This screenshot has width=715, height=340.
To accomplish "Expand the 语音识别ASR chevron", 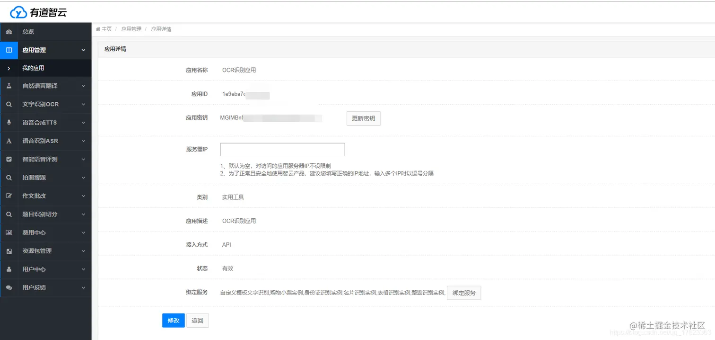I will click(x=83, y=141).
